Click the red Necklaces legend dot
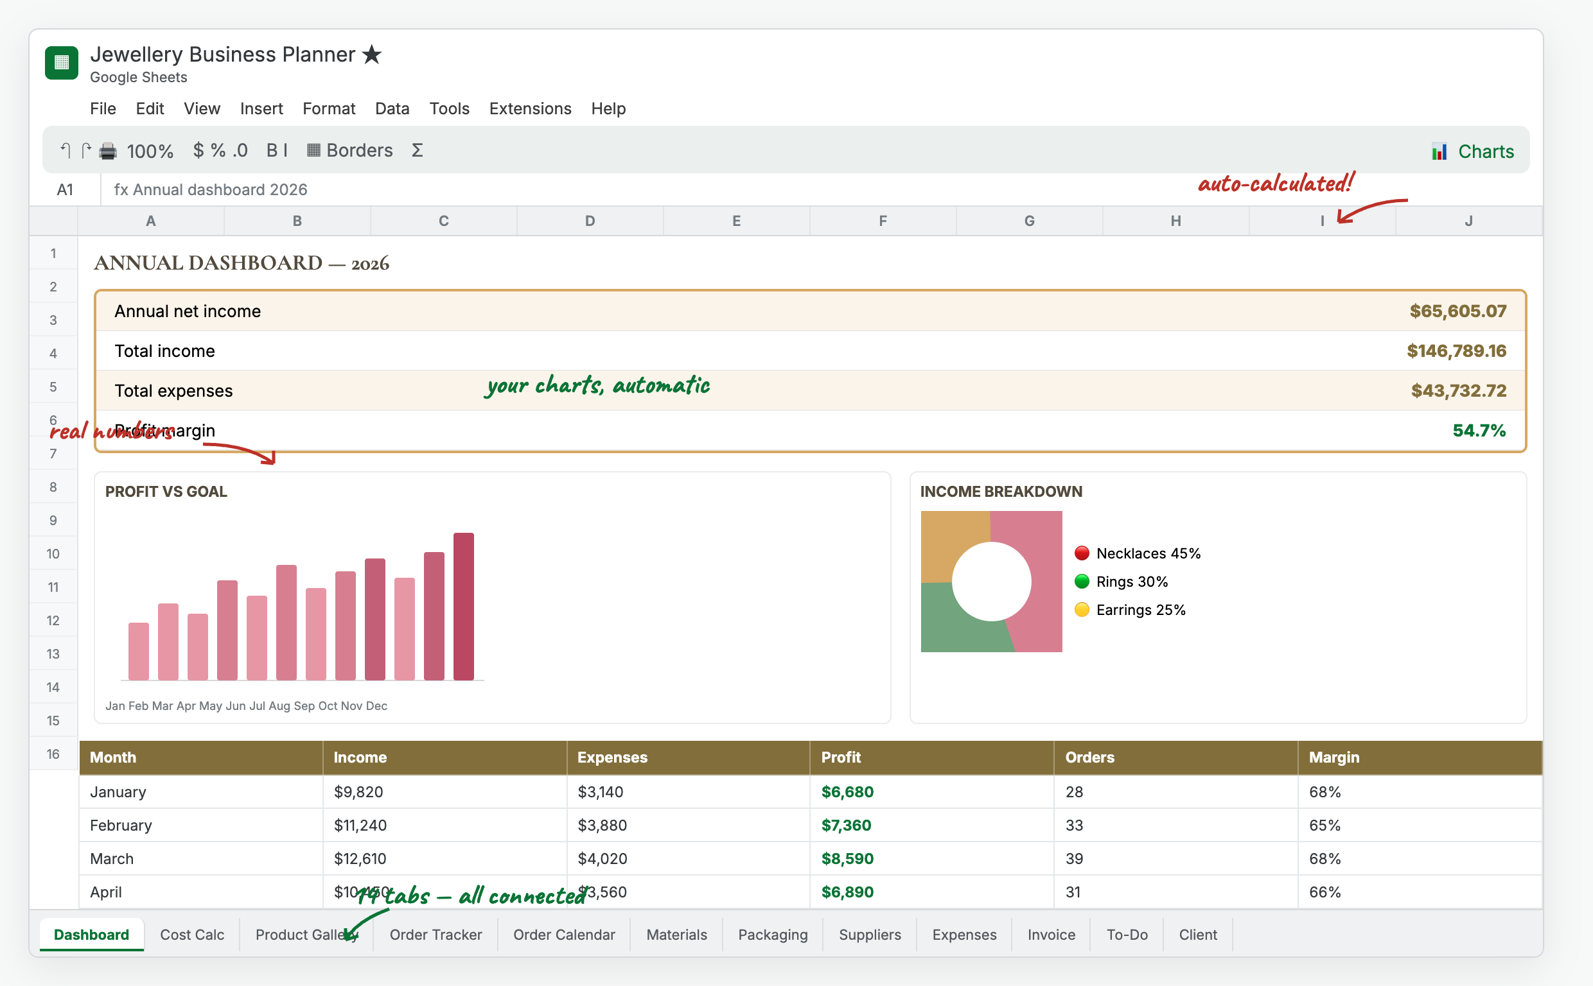 1082,553
